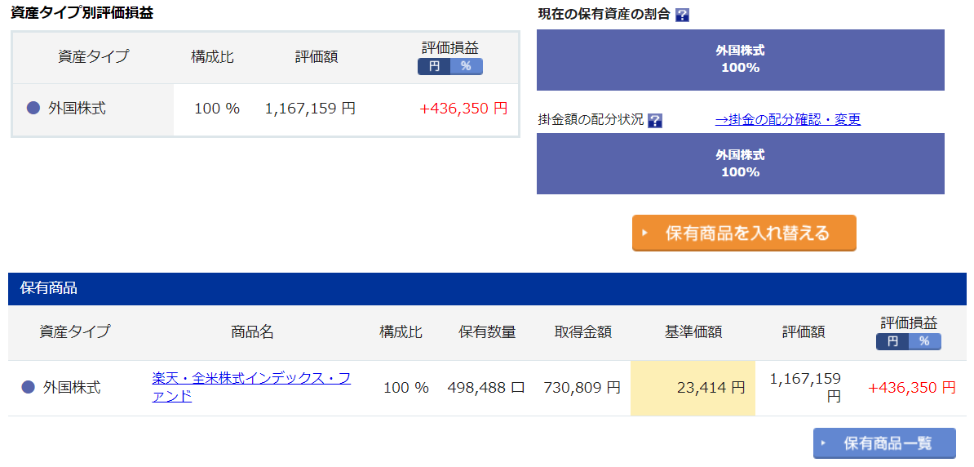Image resolution: width=974 pixels, height=467 pixels.
Task: Click +436,350 円 in 保有商品 row
Action: (x=912, y=388)
